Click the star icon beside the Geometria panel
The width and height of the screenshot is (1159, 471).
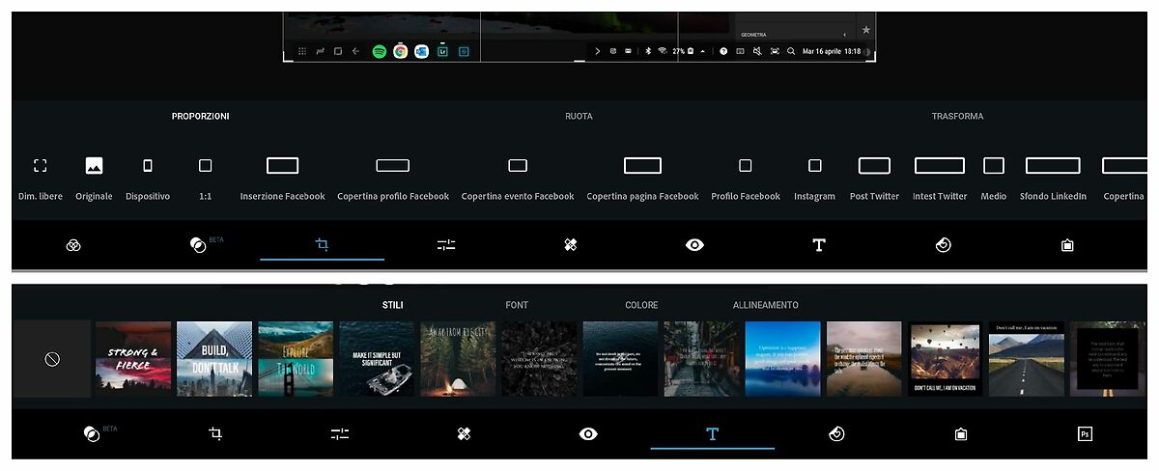(865, 31)
